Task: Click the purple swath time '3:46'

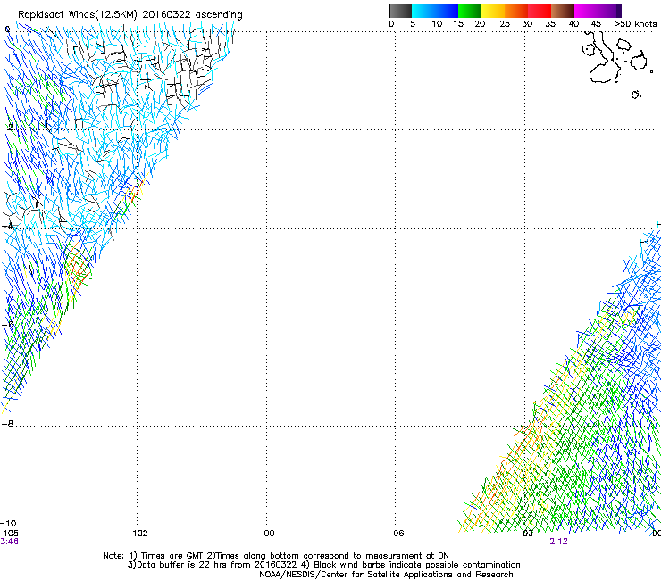Action: (9, 542)
